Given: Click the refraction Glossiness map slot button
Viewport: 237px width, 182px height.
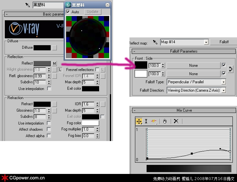Looking at the screenshot, I should pyautogui.click(x=55, y=111).
